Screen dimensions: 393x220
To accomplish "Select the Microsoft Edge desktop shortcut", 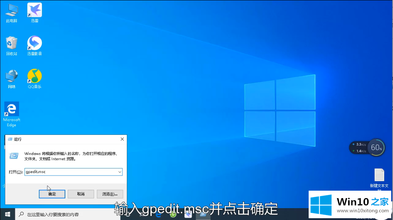I will 11,114.
